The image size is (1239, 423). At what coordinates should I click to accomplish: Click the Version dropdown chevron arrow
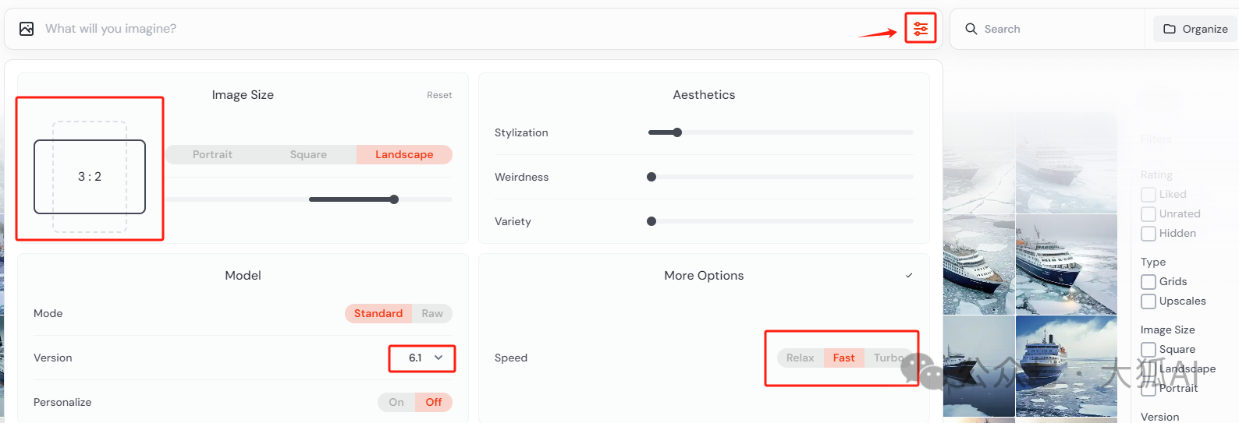(438, 358)
